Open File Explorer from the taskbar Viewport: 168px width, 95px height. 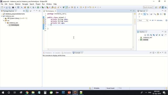point(33,93)
